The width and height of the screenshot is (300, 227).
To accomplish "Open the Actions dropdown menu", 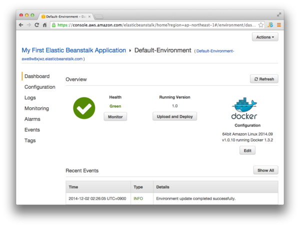I will (265, 37).
